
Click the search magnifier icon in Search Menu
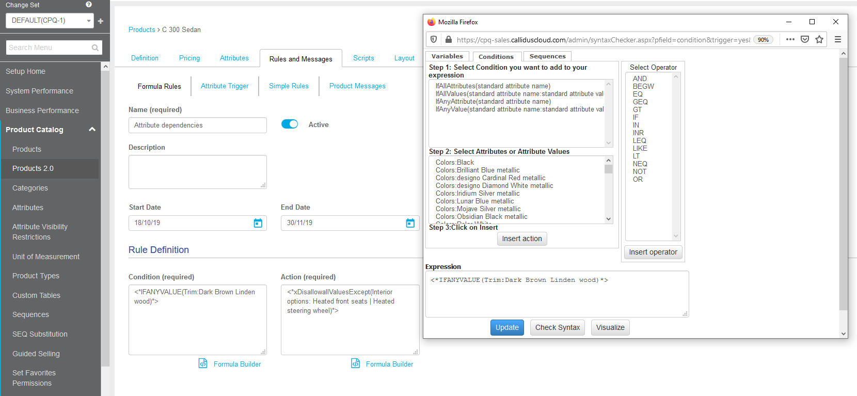tap(95, 47)
